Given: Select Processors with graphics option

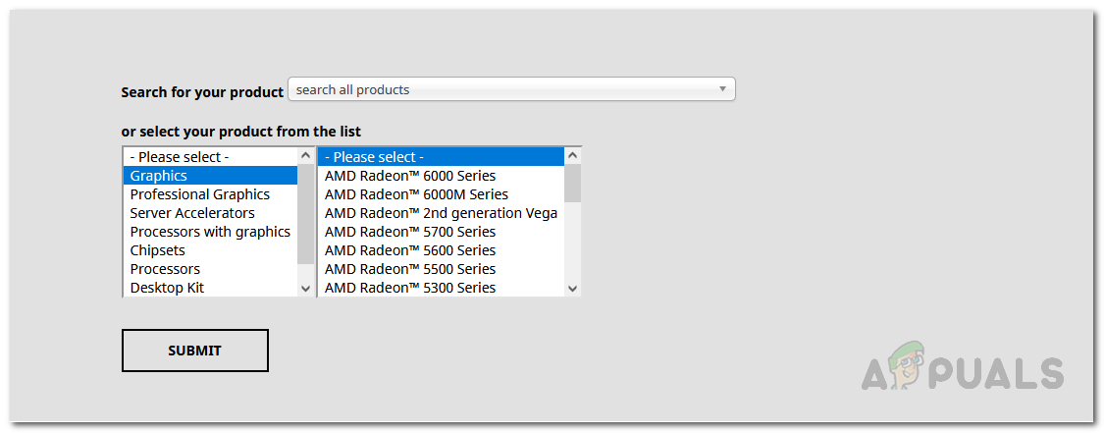Looking at the screenshot, I should coord(210,232).
